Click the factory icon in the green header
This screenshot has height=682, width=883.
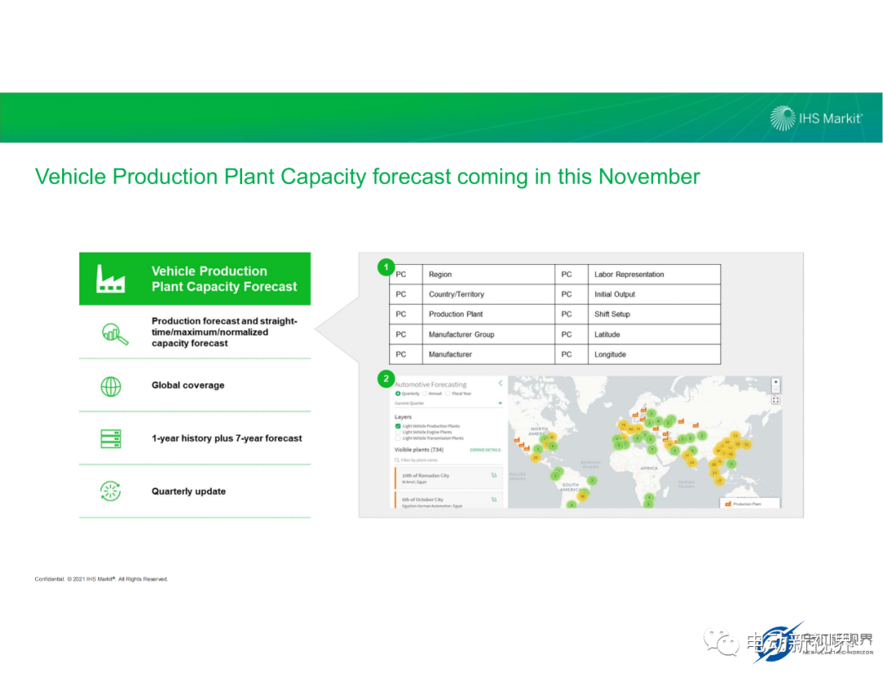point(110,279)
